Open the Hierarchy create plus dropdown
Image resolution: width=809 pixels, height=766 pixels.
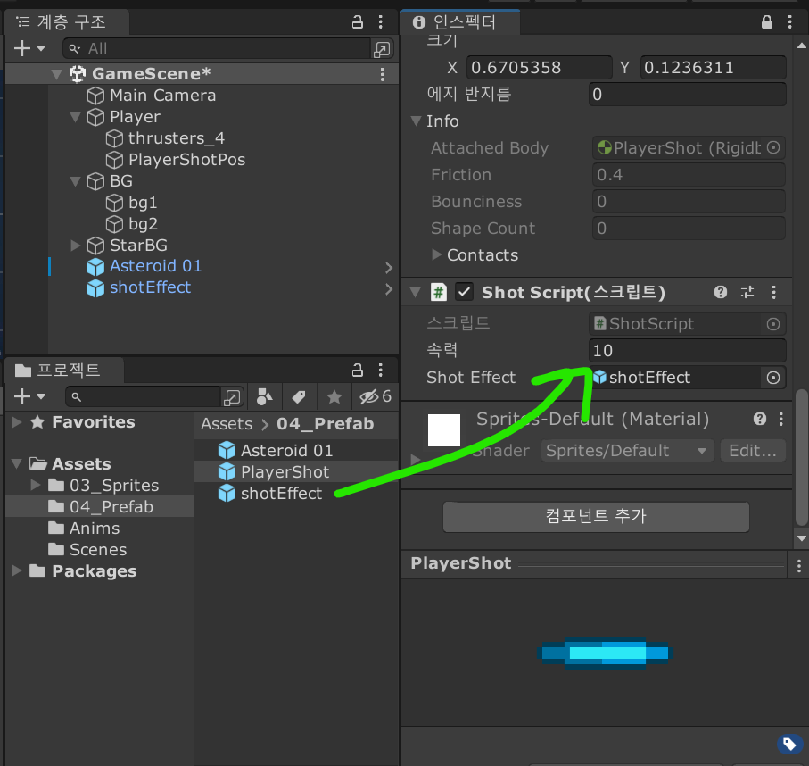[30, 48]
